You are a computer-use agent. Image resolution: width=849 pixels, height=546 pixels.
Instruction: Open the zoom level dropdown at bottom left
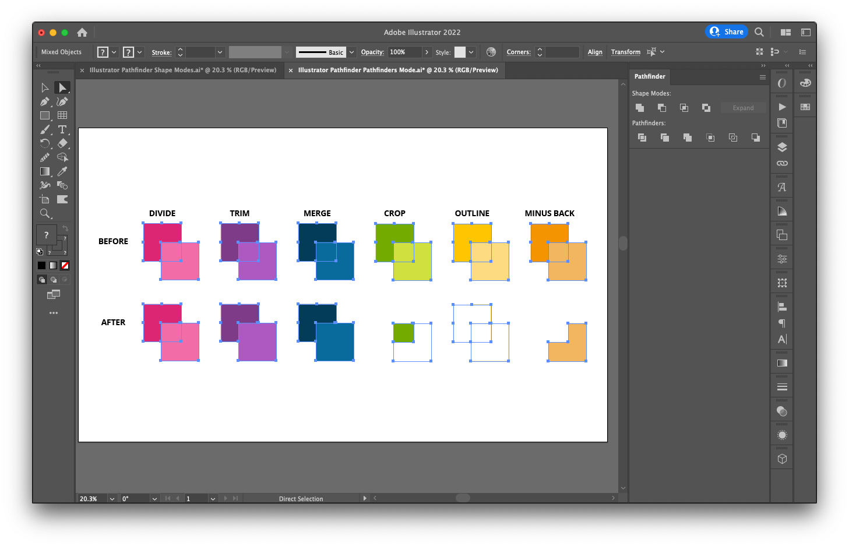[111, 498]
